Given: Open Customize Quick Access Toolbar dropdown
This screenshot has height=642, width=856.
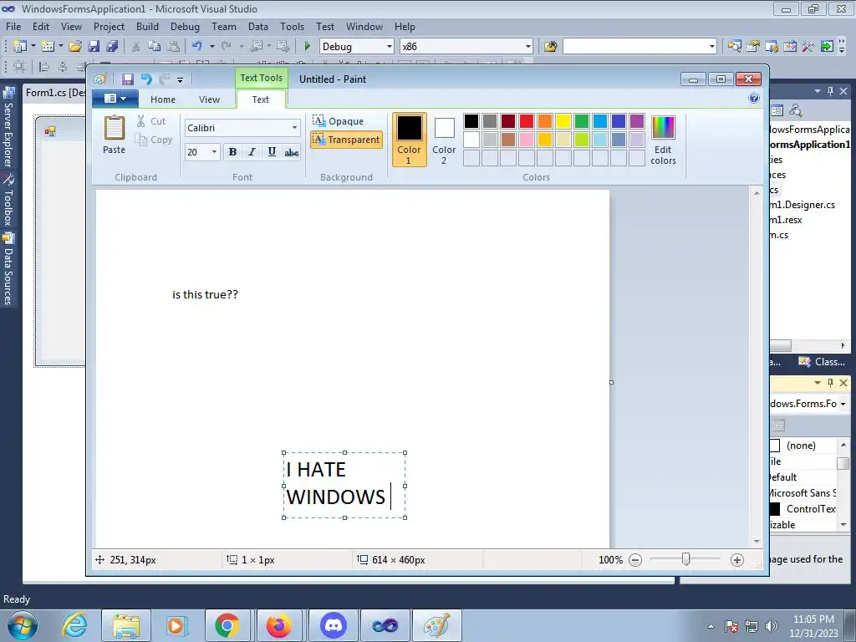Looking at the screenshot, I should tap(181, 79).
